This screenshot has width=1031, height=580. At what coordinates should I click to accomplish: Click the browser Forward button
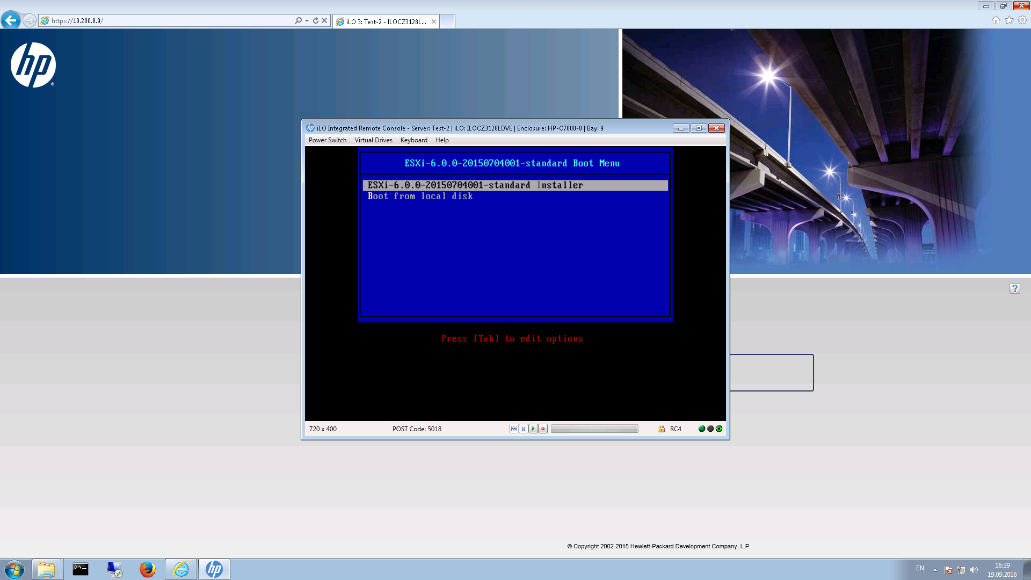(x=30, y=20)
